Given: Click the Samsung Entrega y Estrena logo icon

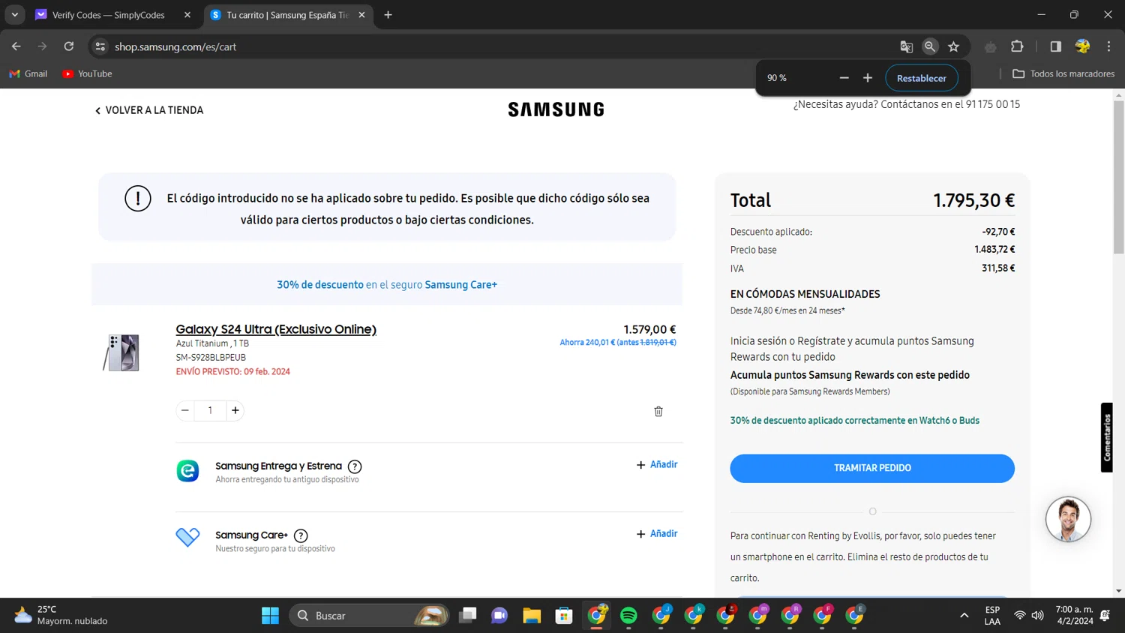Looking at the screenshot, I should (187, 471).
